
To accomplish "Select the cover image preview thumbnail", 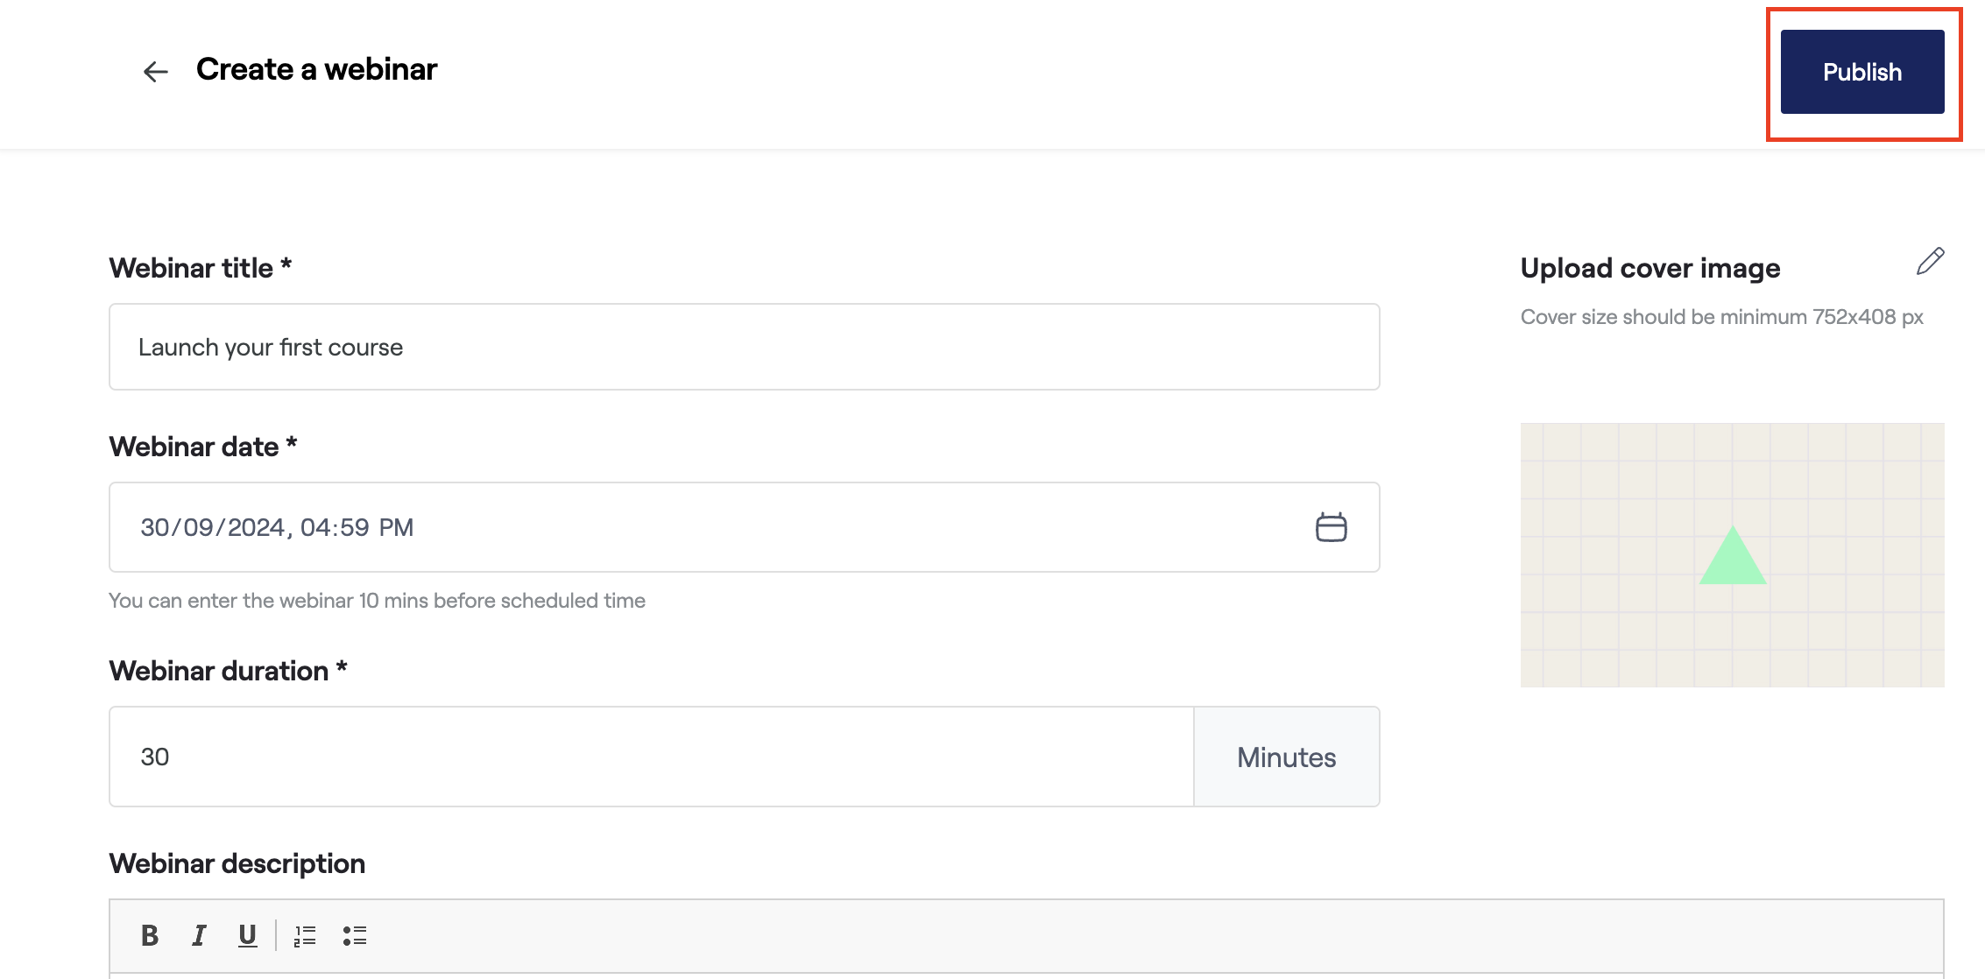I will tap(1732, 555).
